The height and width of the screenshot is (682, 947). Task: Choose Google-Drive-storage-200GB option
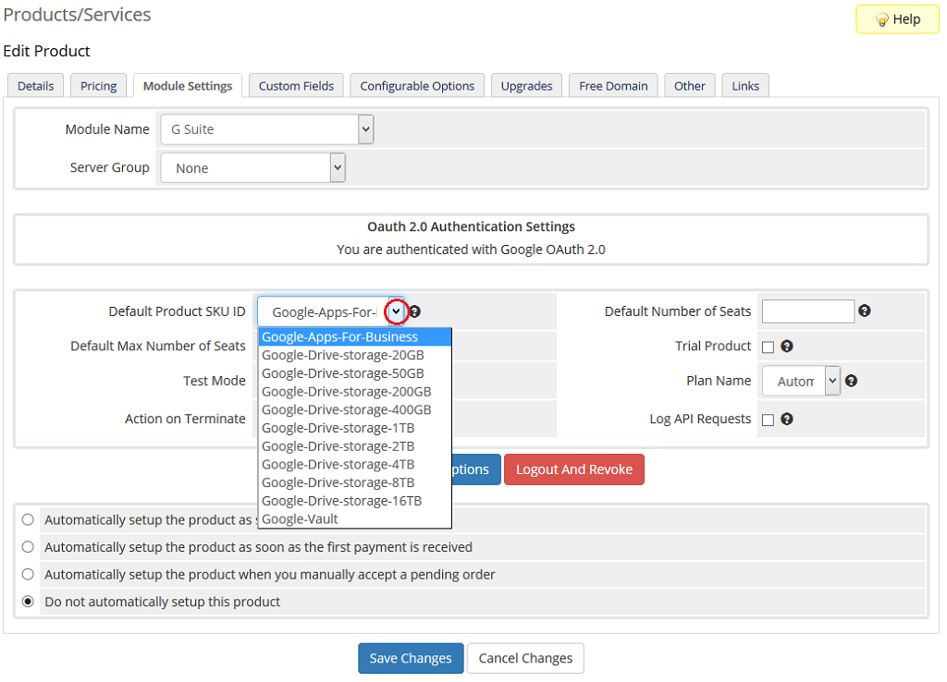[355, 392]
